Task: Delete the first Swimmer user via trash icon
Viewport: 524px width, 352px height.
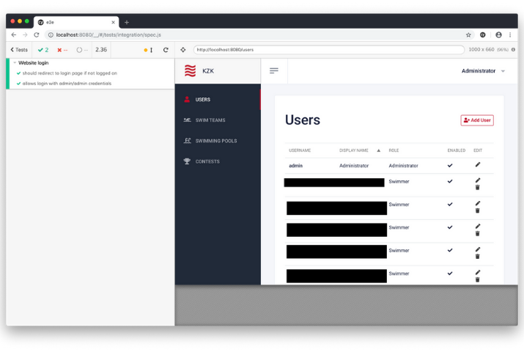Action: point(478,188)
